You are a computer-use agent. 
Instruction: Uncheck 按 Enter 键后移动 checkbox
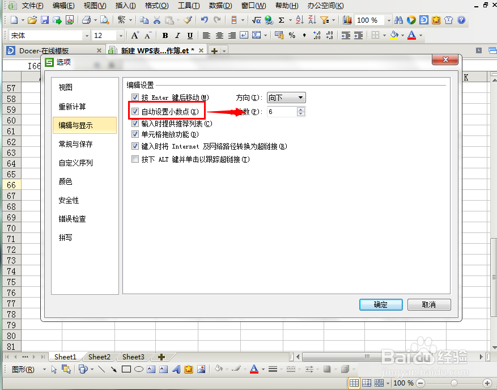pos(135,97)
